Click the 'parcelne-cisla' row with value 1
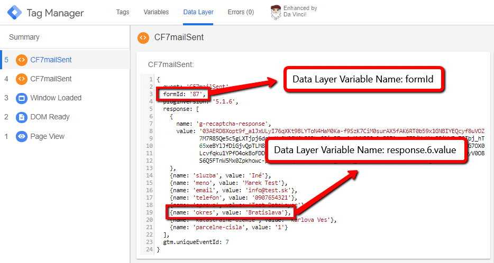Image resolution: width=494 pixels, height=263 pixels. pos(228,227)
